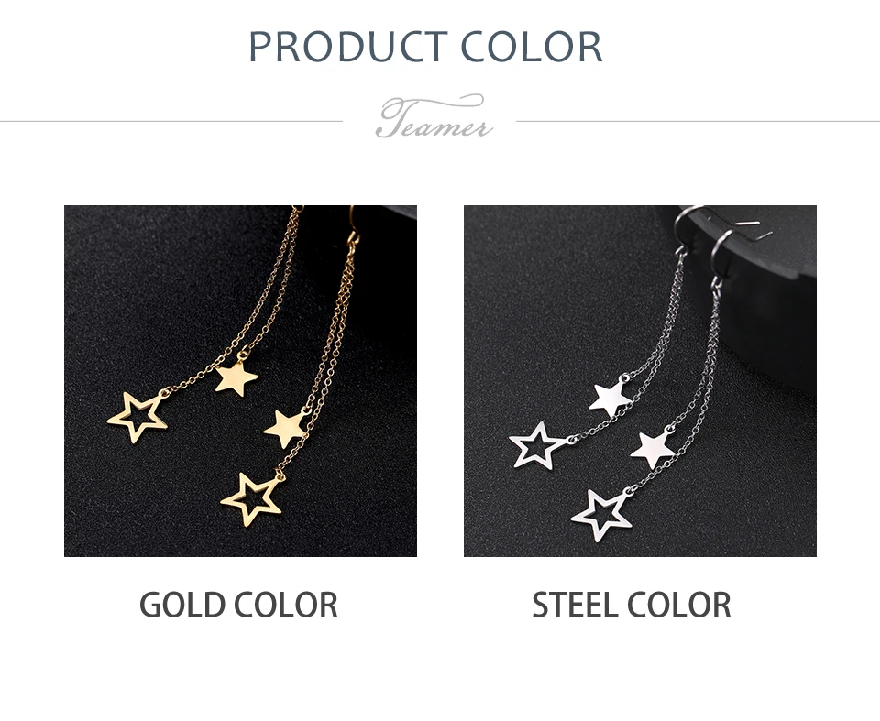Click the PRODUCT COLOR heading

425,47
